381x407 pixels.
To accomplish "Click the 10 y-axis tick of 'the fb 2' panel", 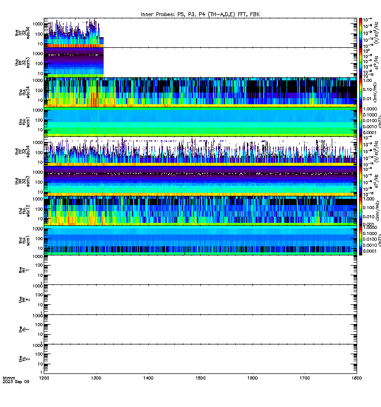I will (x=40, y=364).
